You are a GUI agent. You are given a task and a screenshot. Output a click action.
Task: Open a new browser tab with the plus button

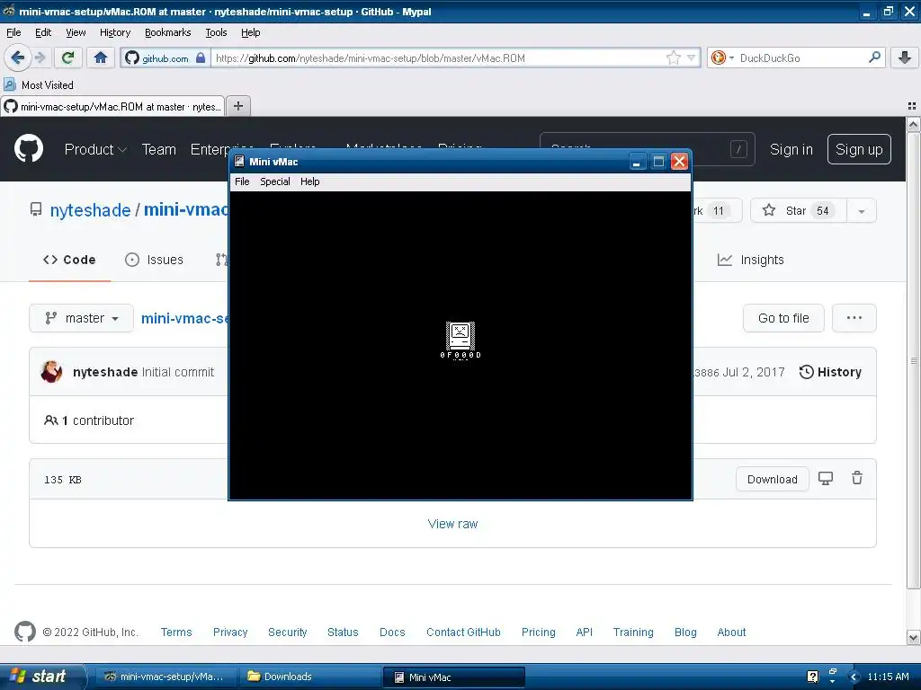[x=237, y=106]
